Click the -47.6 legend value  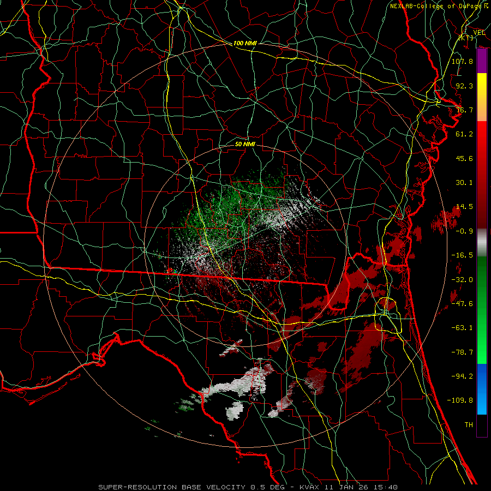462,304
